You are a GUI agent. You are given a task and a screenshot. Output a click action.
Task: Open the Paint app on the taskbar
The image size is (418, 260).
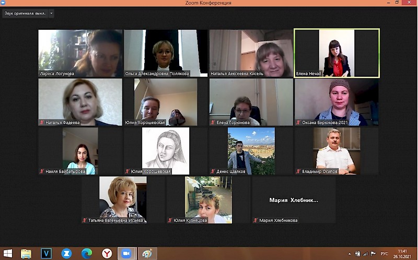click(147, 253)
